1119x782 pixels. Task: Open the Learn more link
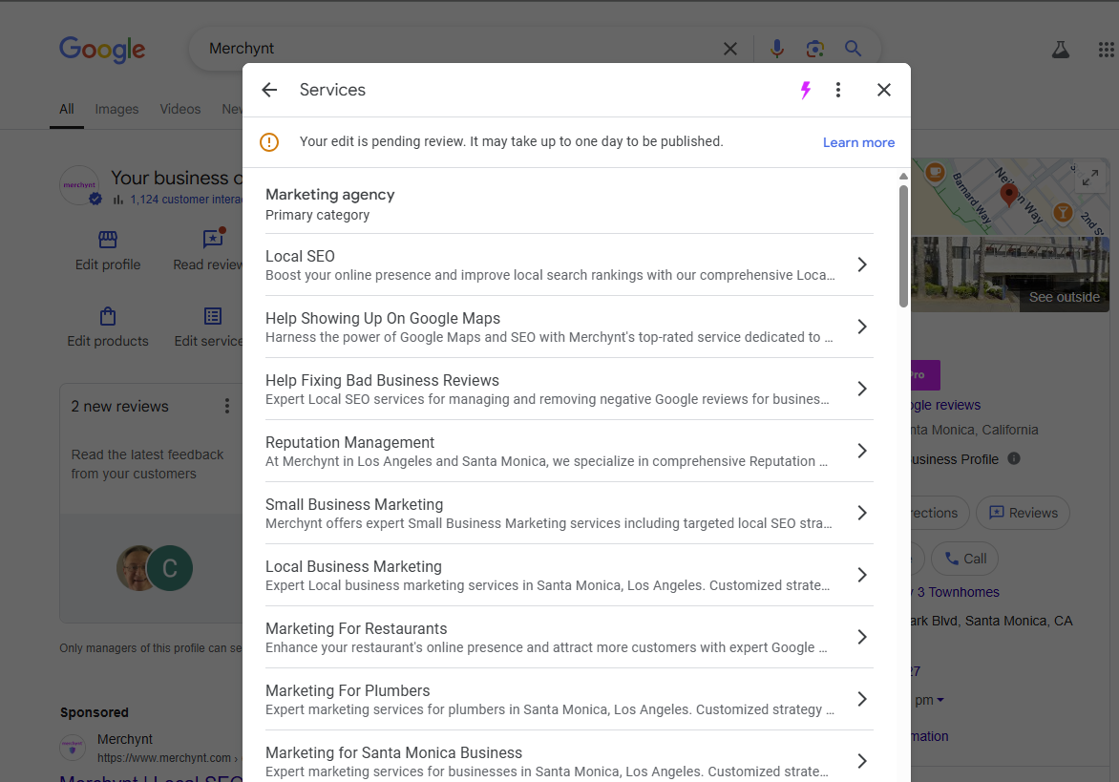[858, 142]
